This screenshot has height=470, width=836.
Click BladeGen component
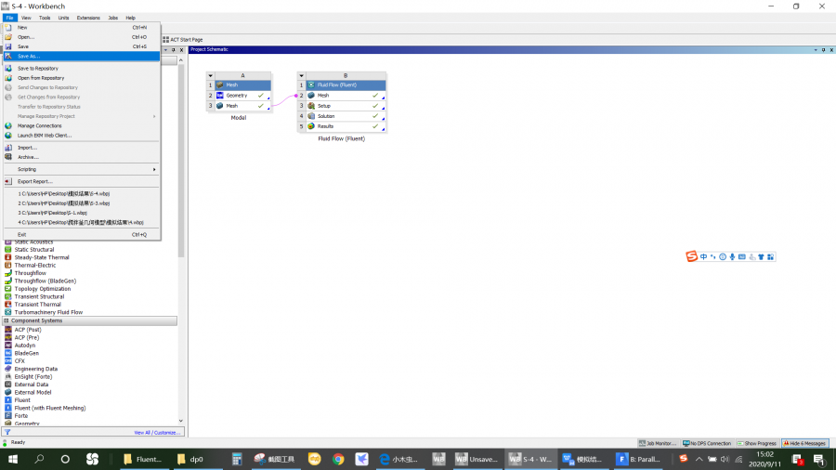point(27,353)
